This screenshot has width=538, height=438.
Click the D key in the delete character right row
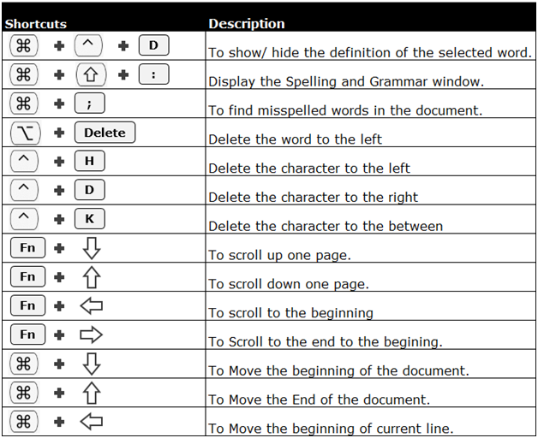click(90, 190)
